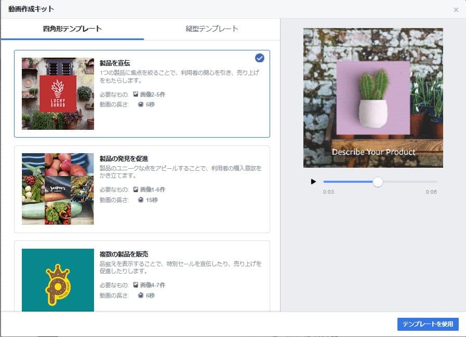Click the 製品を宣伝 template title
The width and height of the screenshot is (466, 337).
point(115,63)
